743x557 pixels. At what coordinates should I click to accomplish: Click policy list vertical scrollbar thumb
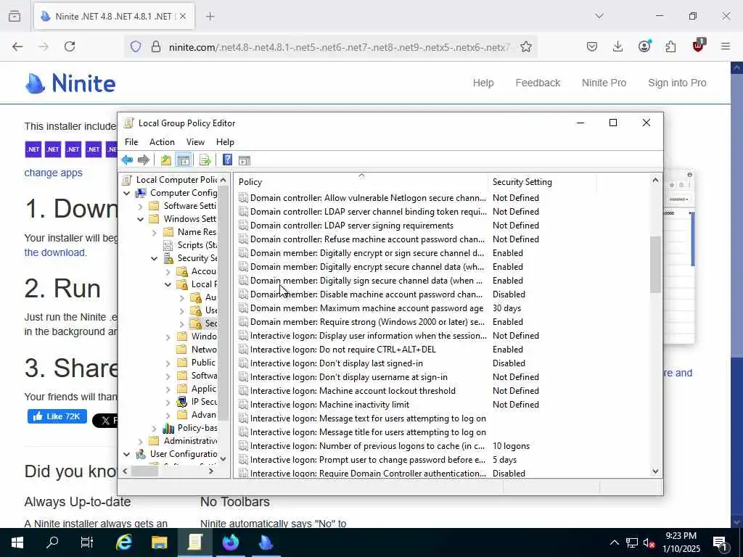tap(655, 264)
